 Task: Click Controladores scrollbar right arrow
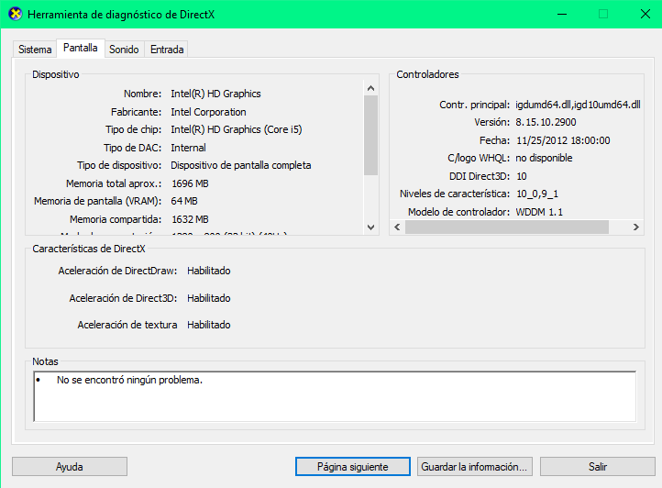635,227
